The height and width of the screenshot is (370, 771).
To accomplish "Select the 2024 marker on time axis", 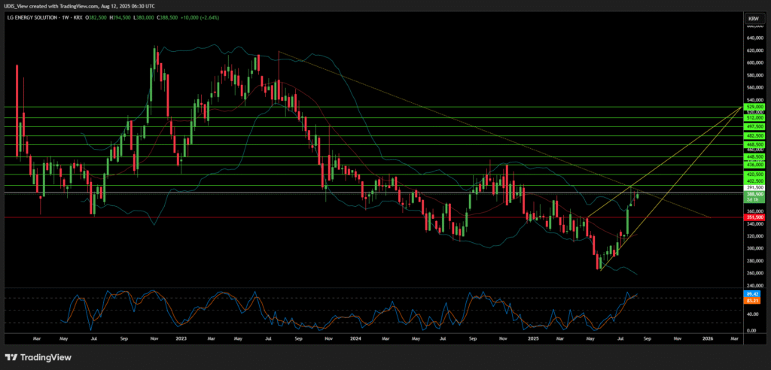I will pyautogui.click(x=356, y=339).
